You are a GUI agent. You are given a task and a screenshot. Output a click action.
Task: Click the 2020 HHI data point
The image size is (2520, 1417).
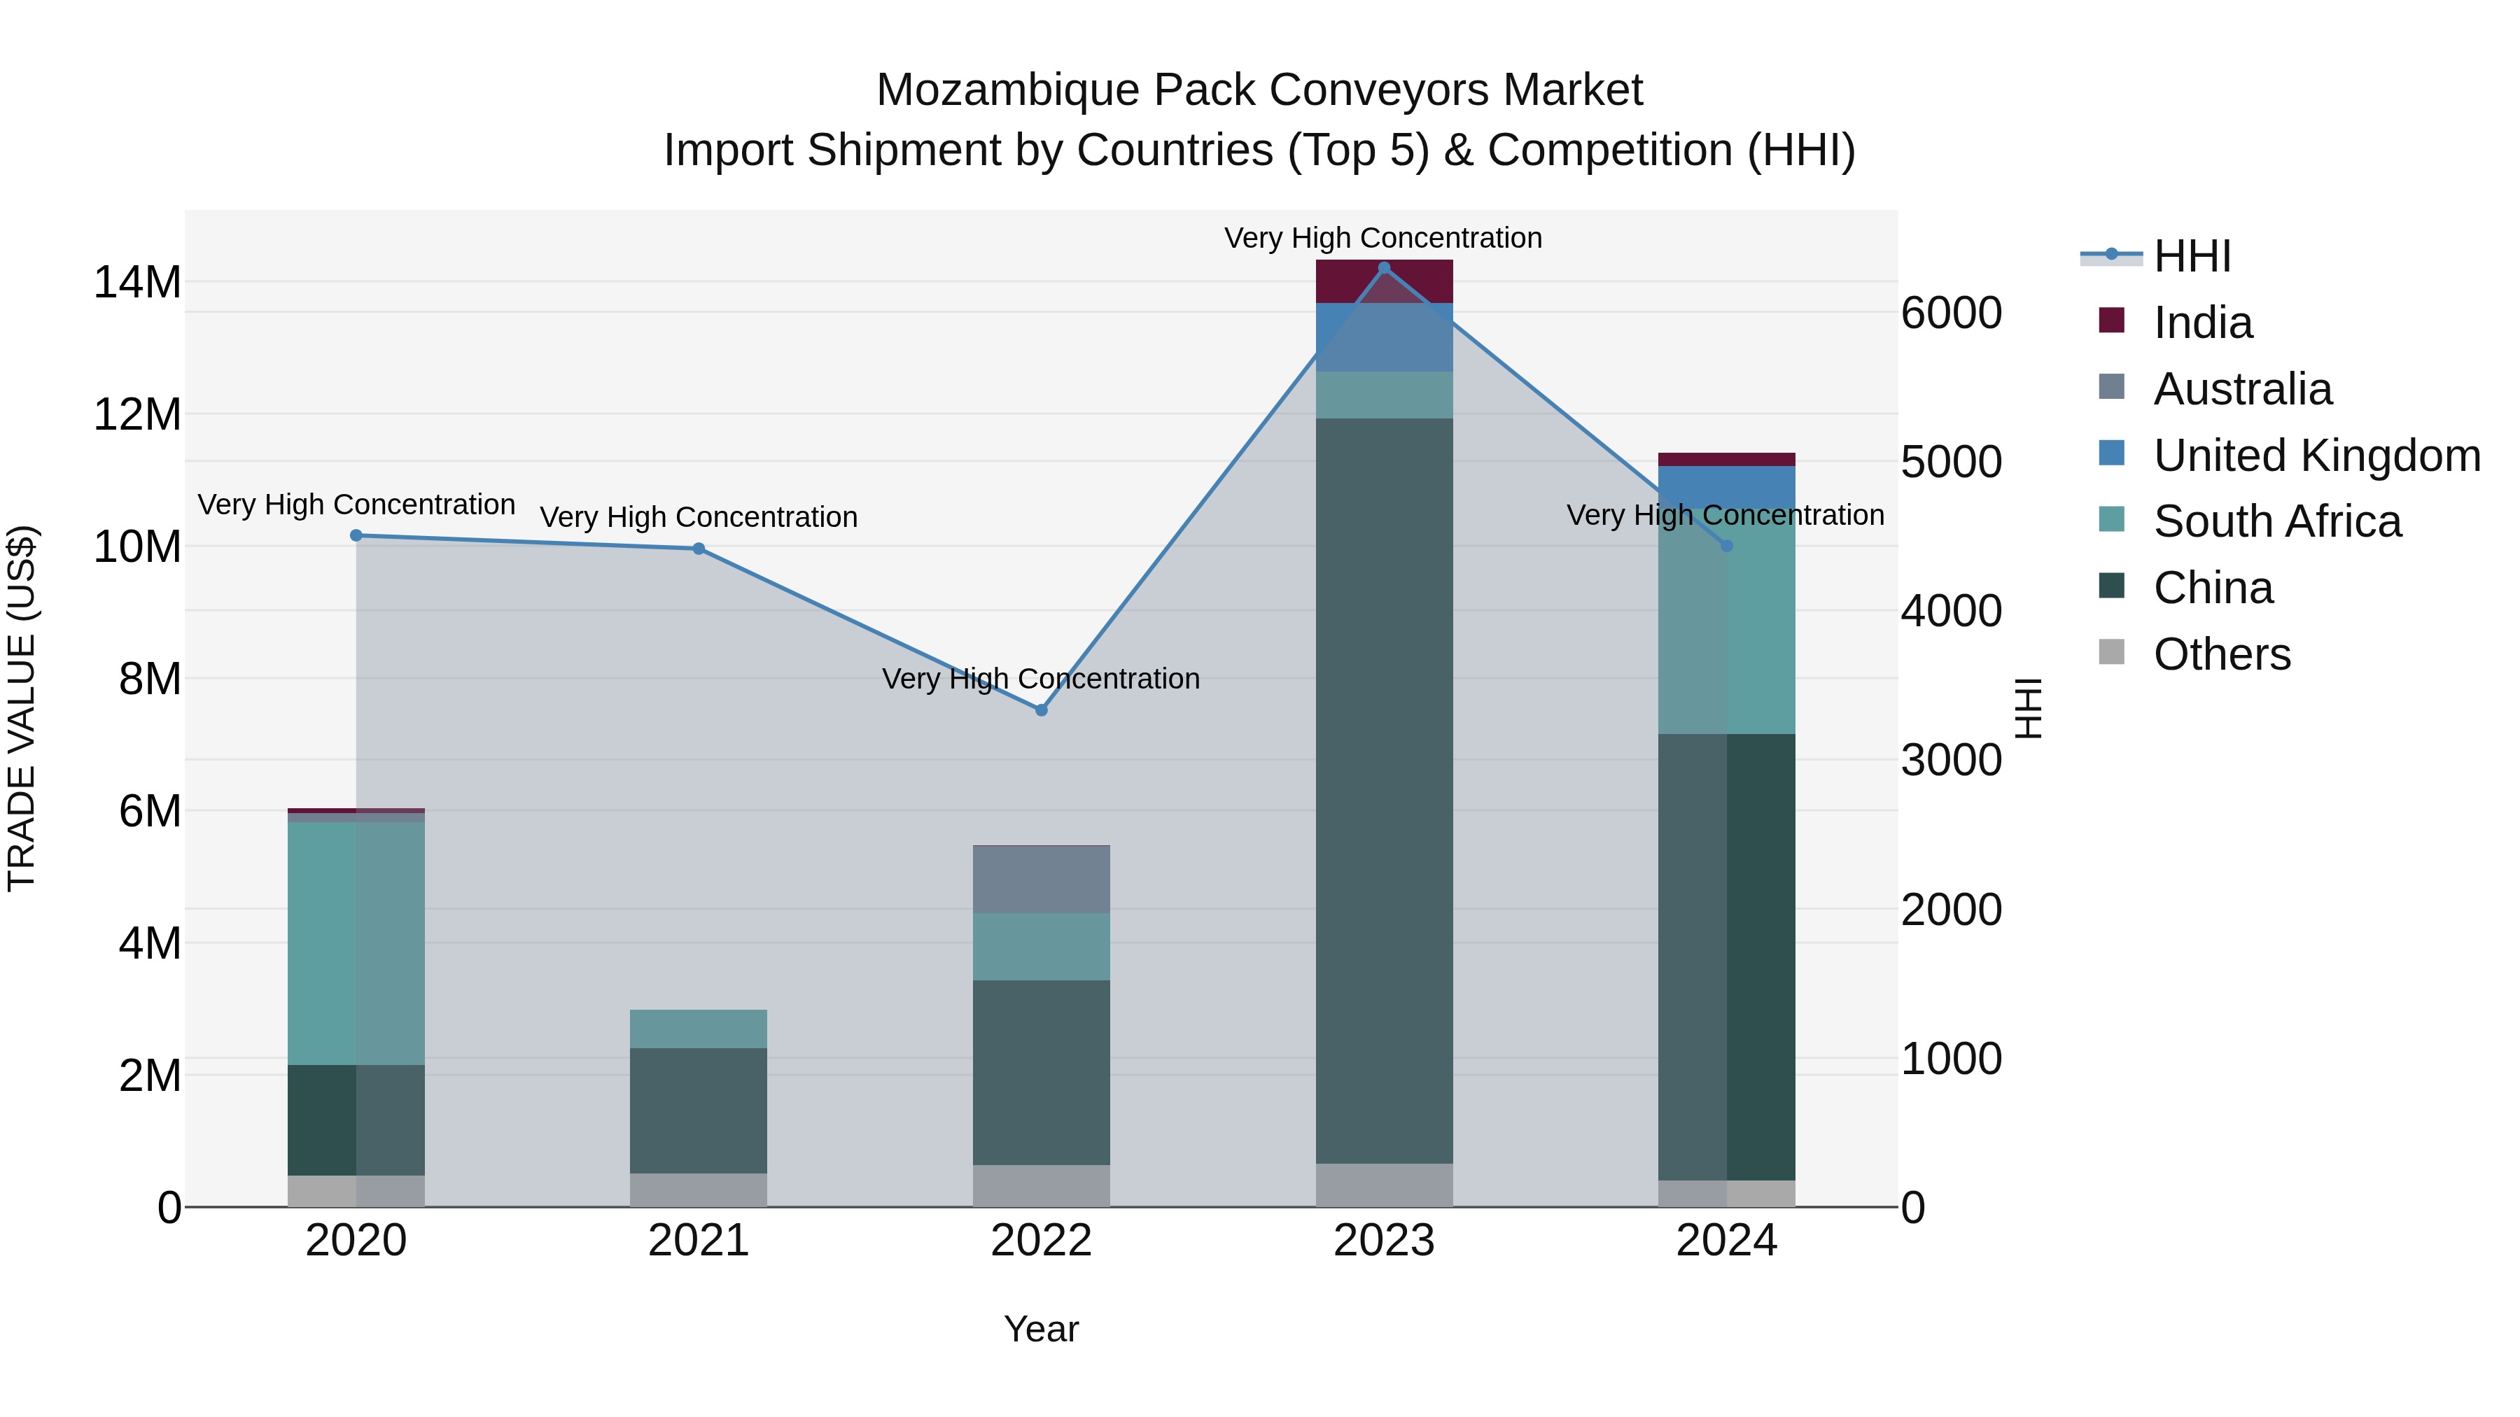click(x=356, y=536)
